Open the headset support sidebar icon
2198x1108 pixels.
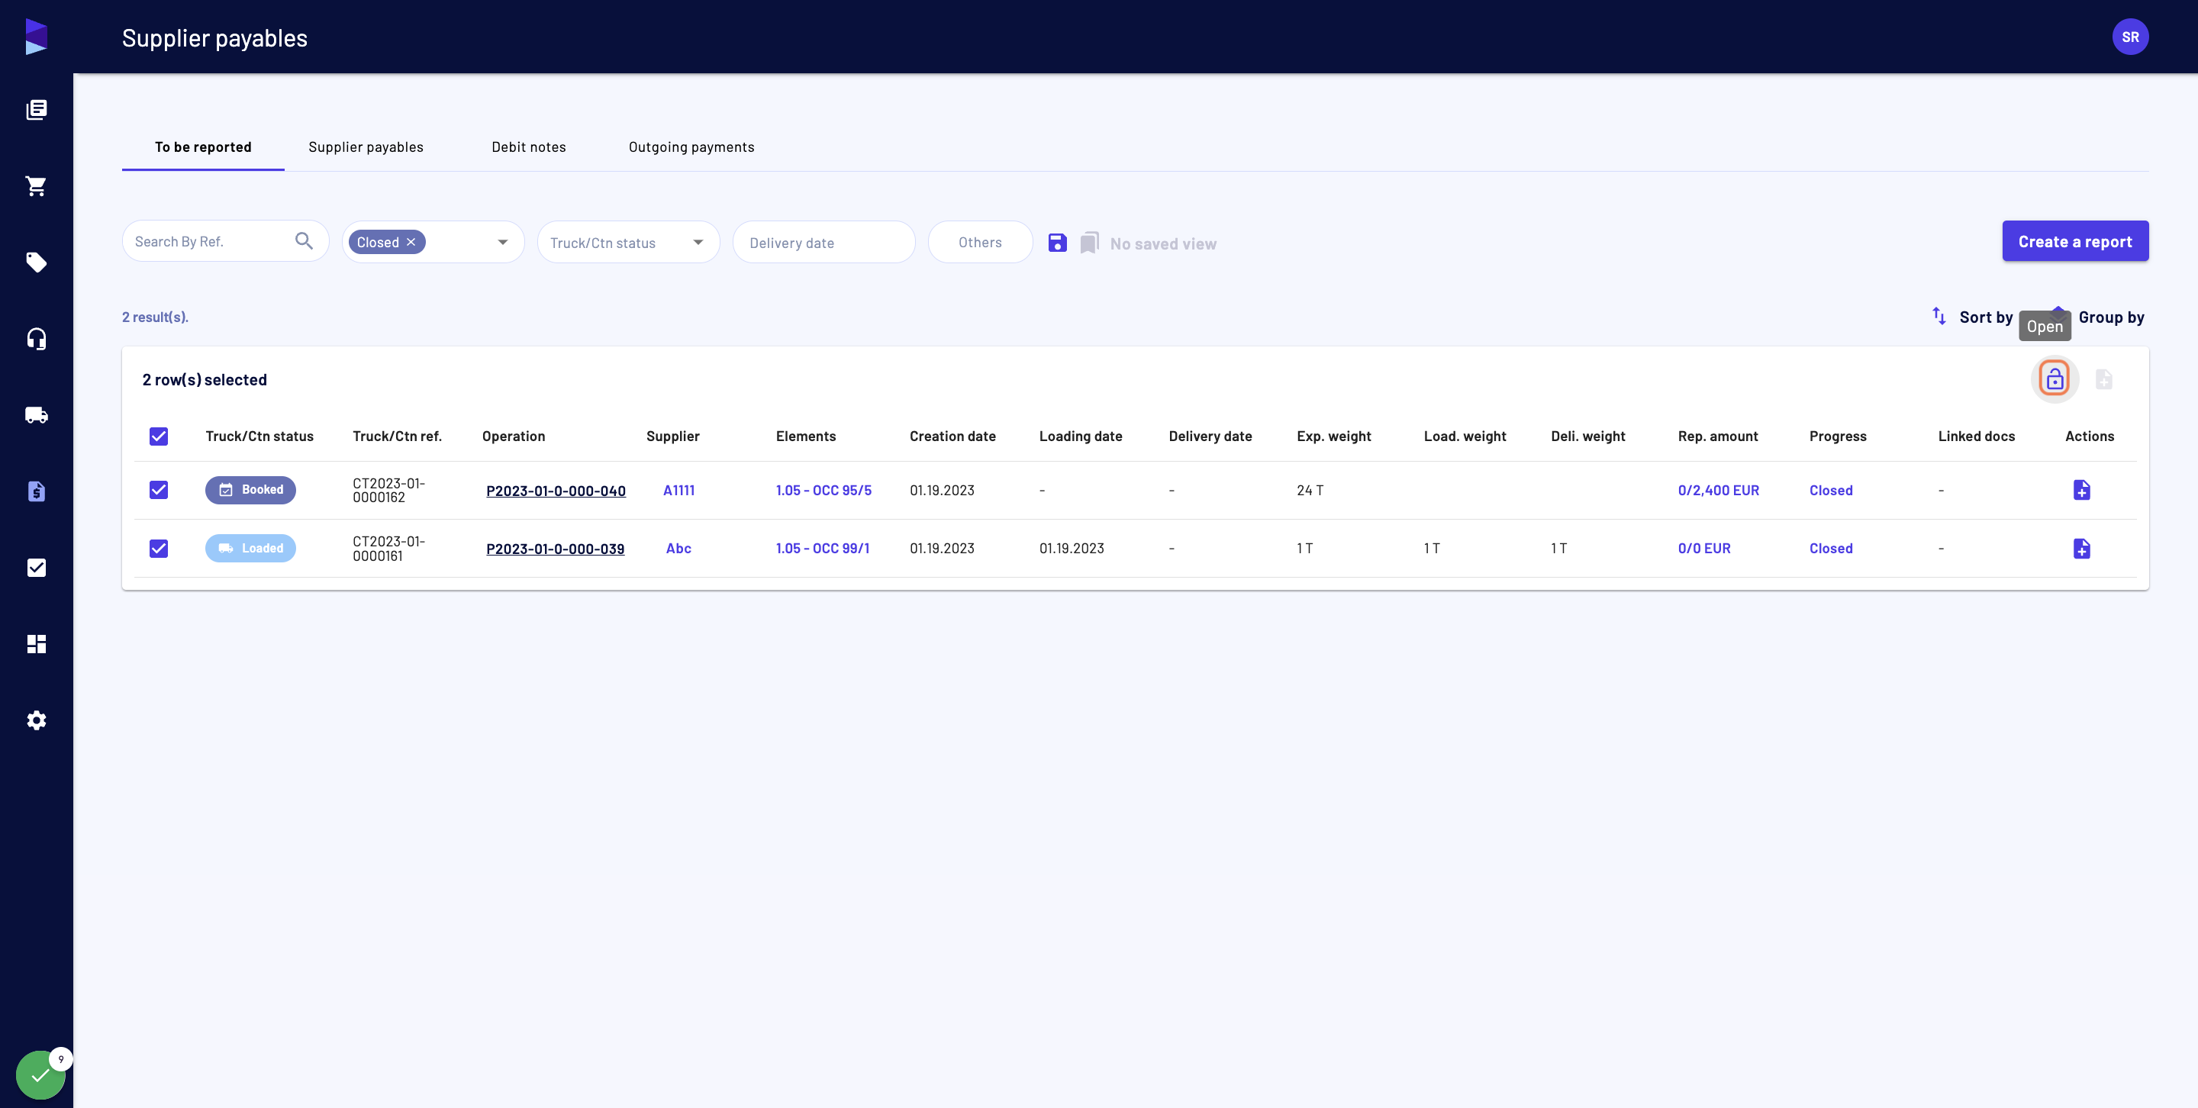tap(36, 339)
